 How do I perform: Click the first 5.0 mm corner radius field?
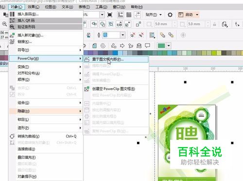pyautogui.click(x=163, y=24)
